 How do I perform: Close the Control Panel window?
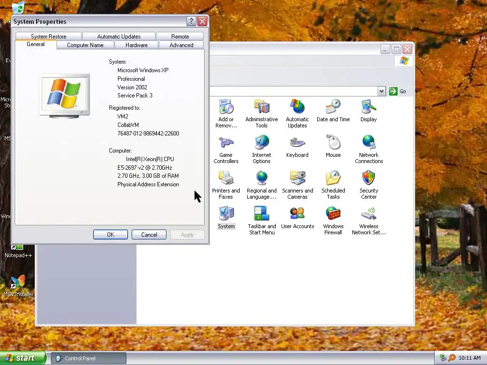407,49
